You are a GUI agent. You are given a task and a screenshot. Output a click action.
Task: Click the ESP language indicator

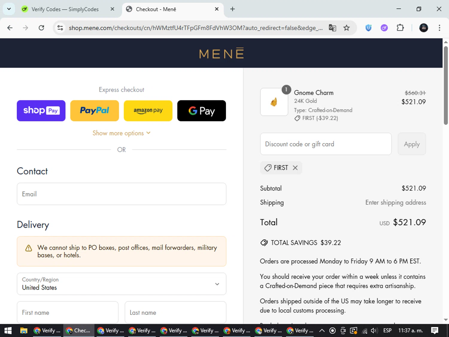click(x=387, y=330)
